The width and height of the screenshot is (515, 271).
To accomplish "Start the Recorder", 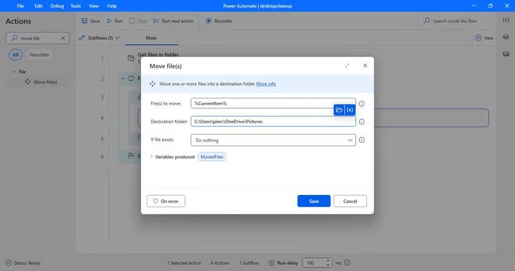I will coord(219,21).
